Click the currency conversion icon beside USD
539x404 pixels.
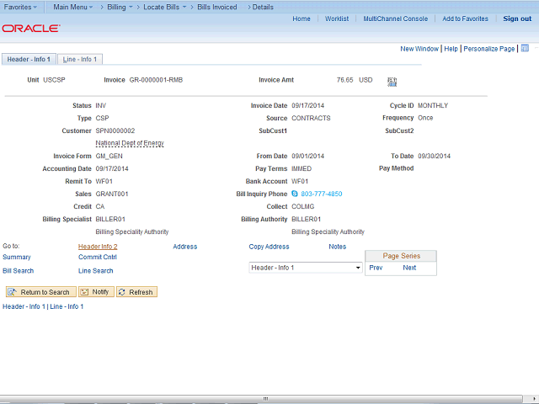tap(392, 82)
